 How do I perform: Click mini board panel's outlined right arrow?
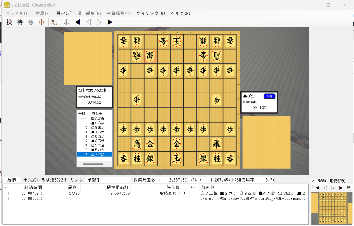click(333, 188)
